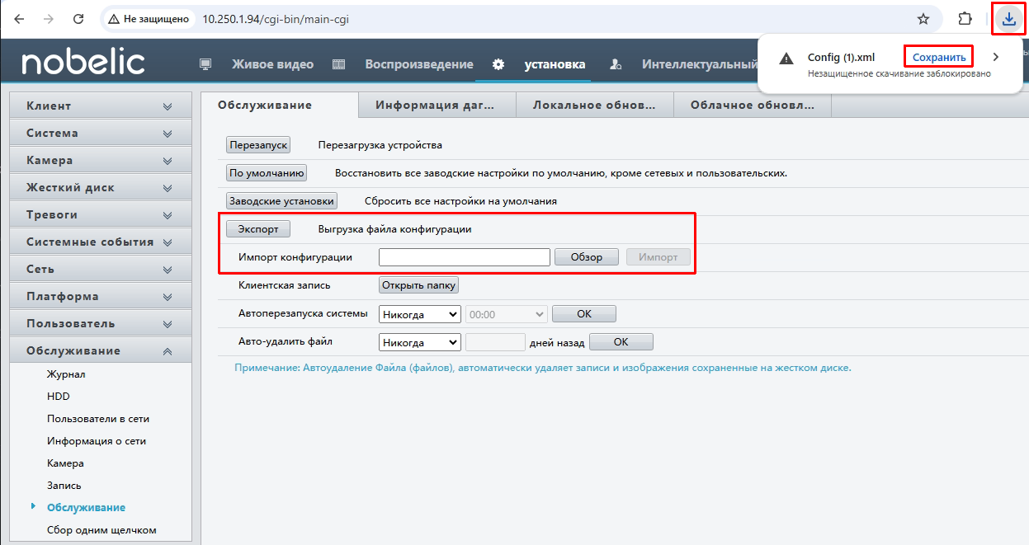Expand download options arrow for Config (1).xml

pyautogui.click(x=996, y=57)
